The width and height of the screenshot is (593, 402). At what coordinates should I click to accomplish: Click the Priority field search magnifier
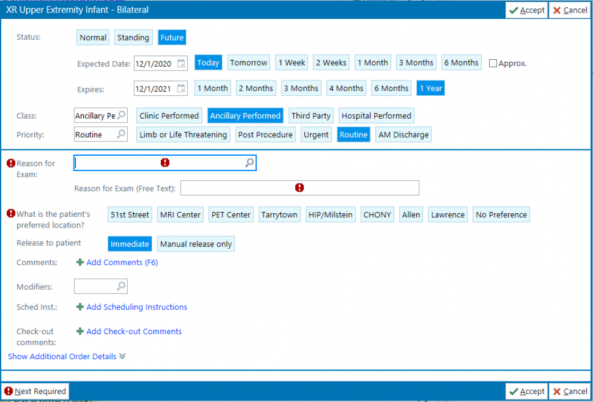click(x=121, y=135)
